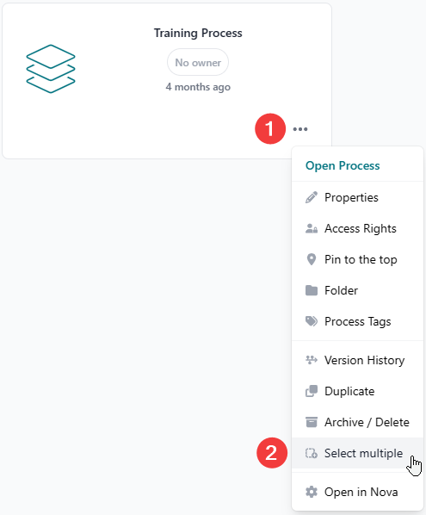
Task: Click the gear icon beside Open in Nova
Action: point(312,492)
